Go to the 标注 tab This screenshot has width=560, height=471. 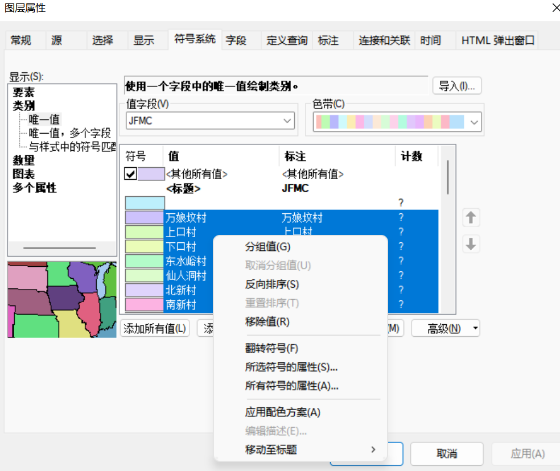[328, 40]
